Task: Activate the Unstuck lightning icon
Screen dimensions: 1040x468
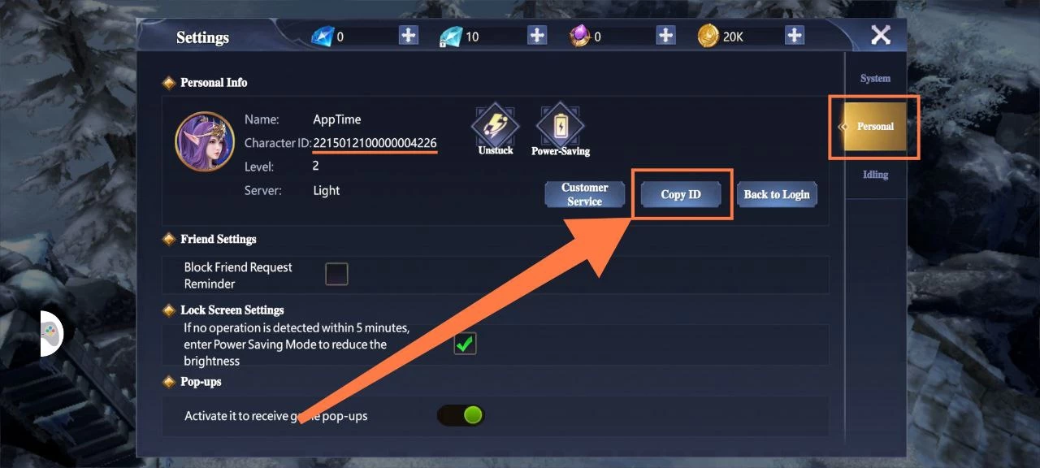Action: [496, 124]
